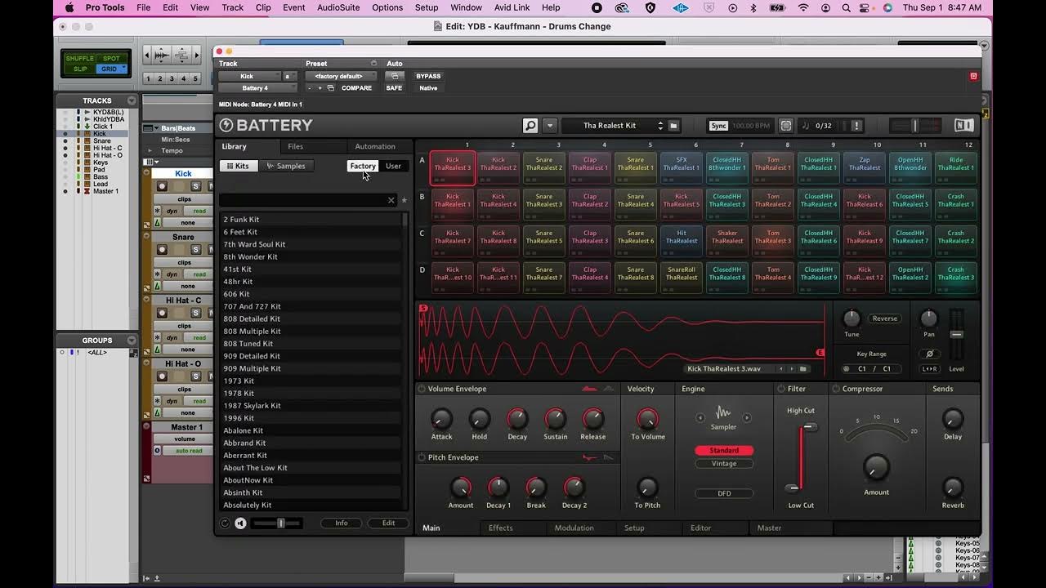Viewport: 1046px width, 588px height.
Task: Load previous sample arrow beside Kick ThaRealest 3.wav
Action: (780, 368)
